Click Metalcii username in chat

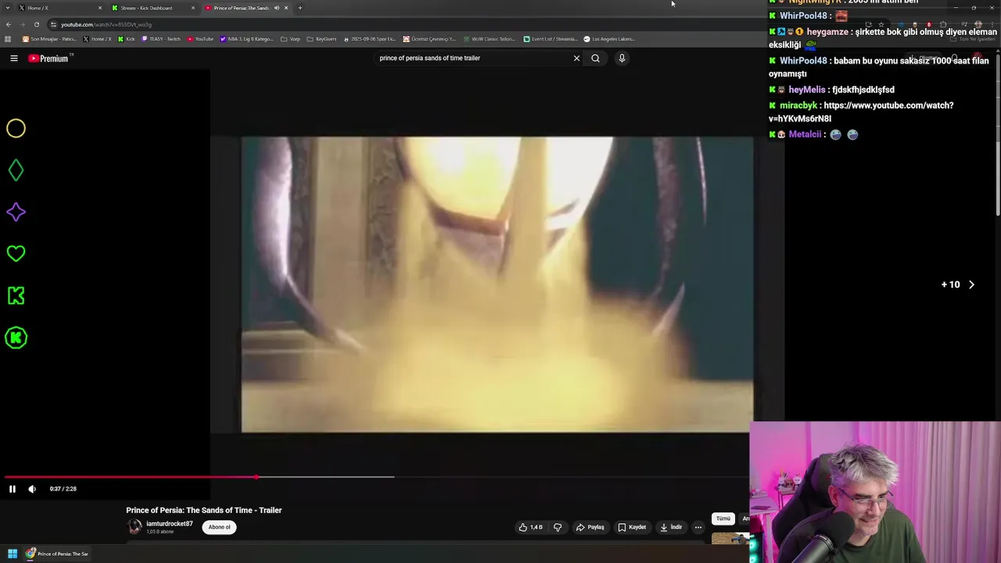click(x=805, y=134)
